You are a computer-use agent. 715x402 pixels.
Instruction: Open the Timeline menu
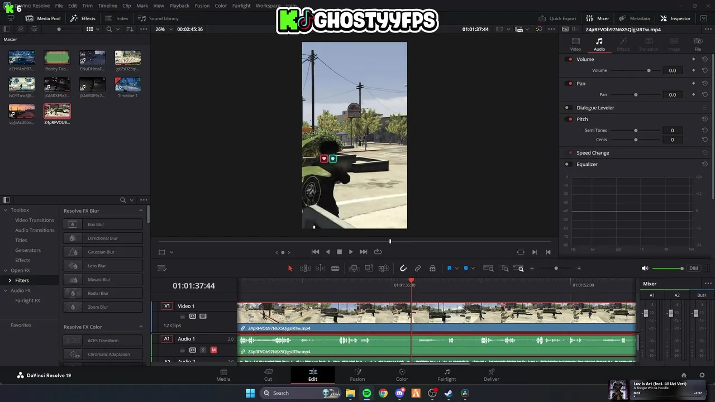[107, 6]
